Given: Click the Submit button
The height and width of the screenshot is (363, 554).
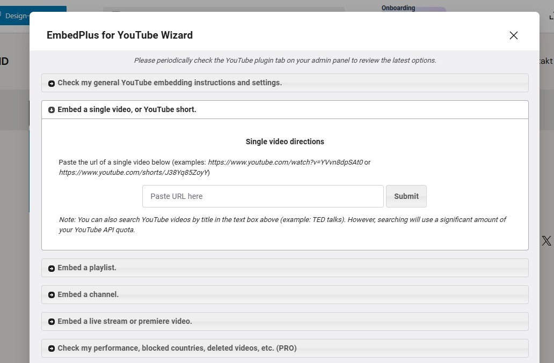Looking at the screenshot, I should (406, 196).
